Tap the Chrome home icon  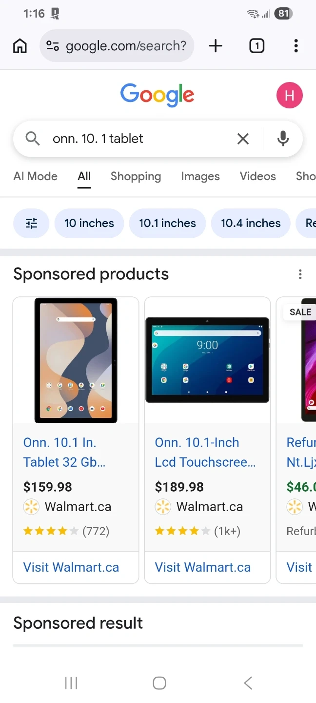[20, 46]
